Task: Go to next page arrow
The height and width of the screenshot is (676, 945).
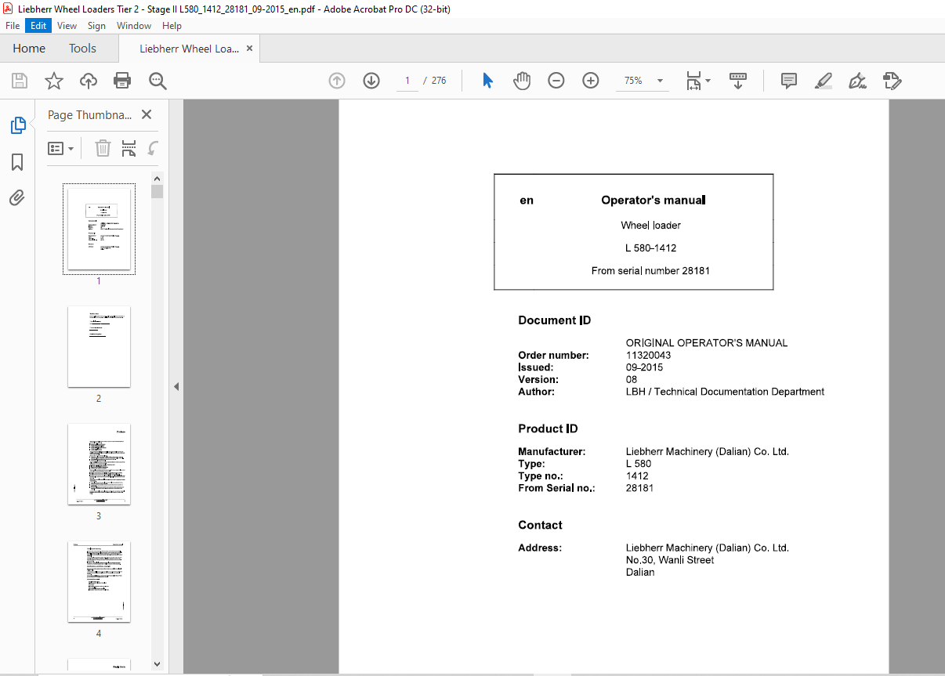Action: [x=371, y=81]
